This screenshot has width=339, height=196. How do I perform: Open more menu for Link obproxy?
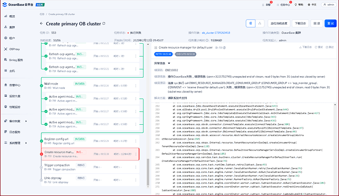pos(136,180)
